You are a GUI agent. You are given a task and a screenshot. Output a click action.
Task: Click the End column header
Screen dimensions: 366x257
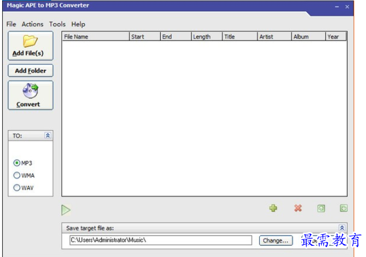pyautogui.click(x=176, y=37)
